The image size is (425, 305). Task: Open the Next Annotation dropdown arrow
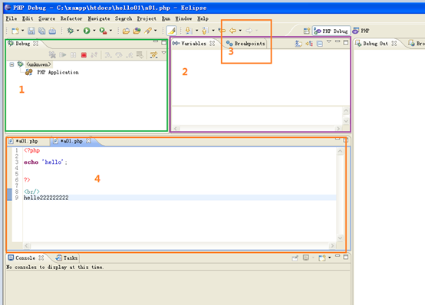point(197,31)
